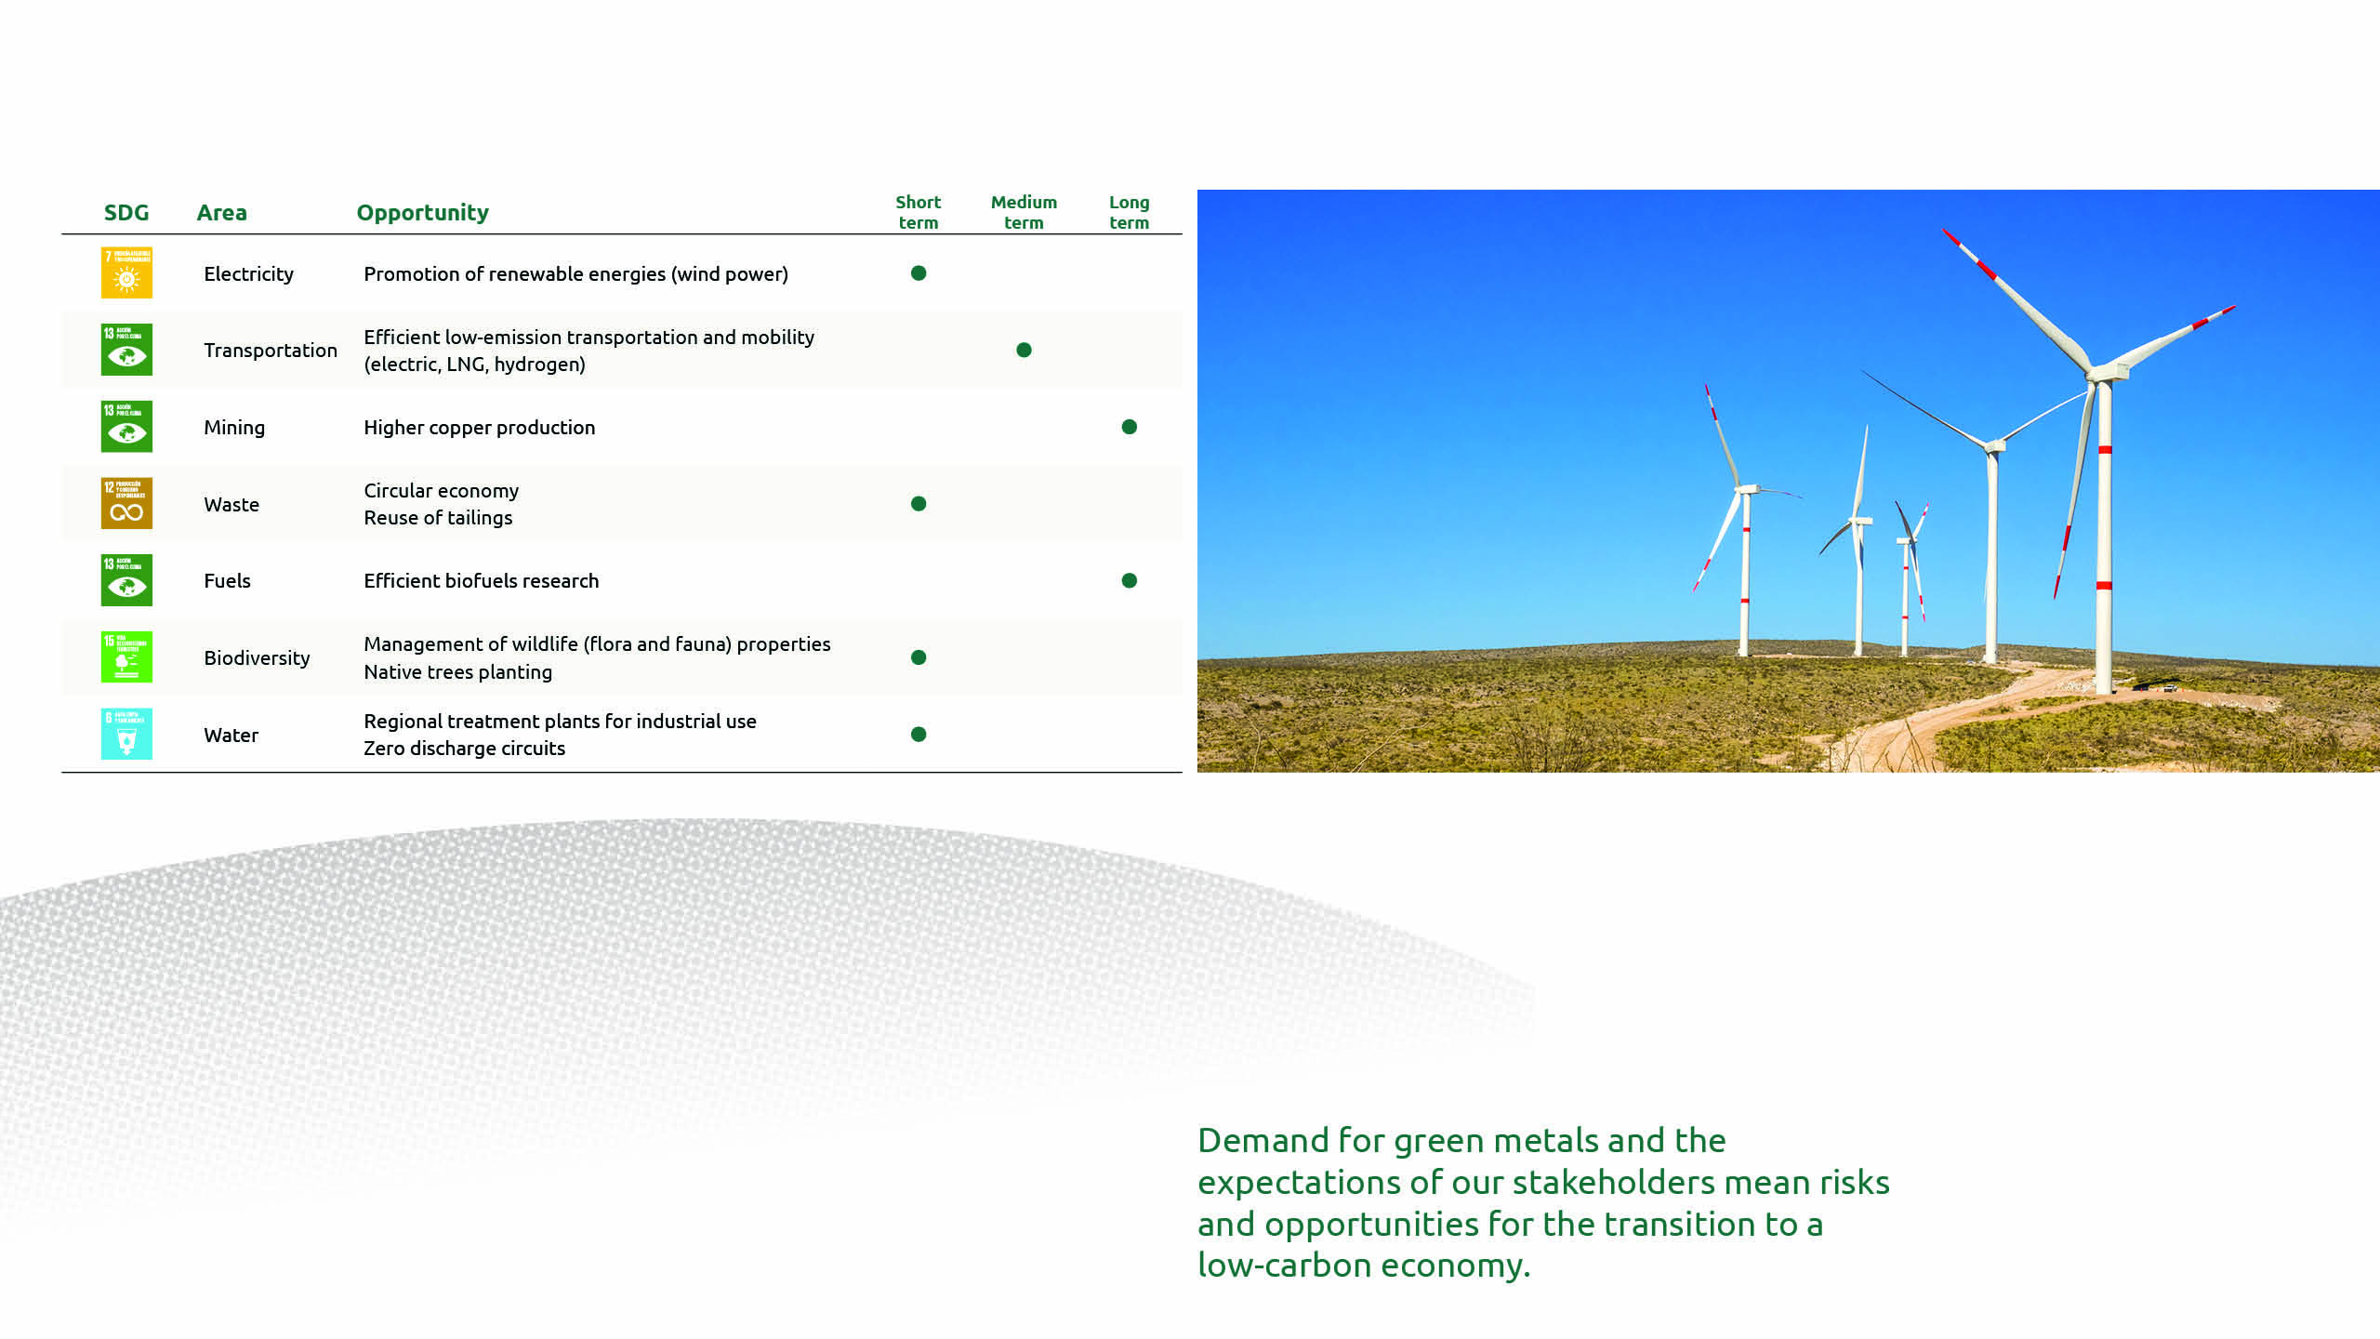The width and height of the screenshot is (2380, 1339).
Task: Click the SDG 7 energy icon in Electricity row
Action: pos(126,272)
